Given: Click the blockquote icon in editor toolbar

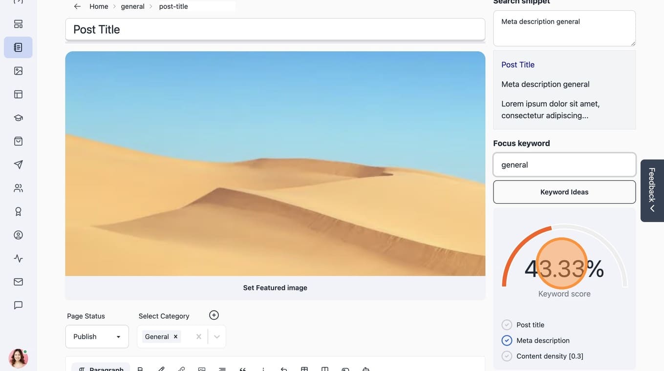Looking at the screenshot, I should click(x=243, y=369).
